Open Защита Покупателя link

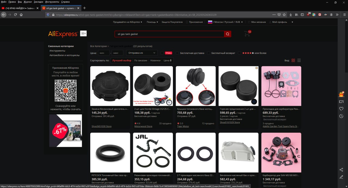[x=172, y=22]
